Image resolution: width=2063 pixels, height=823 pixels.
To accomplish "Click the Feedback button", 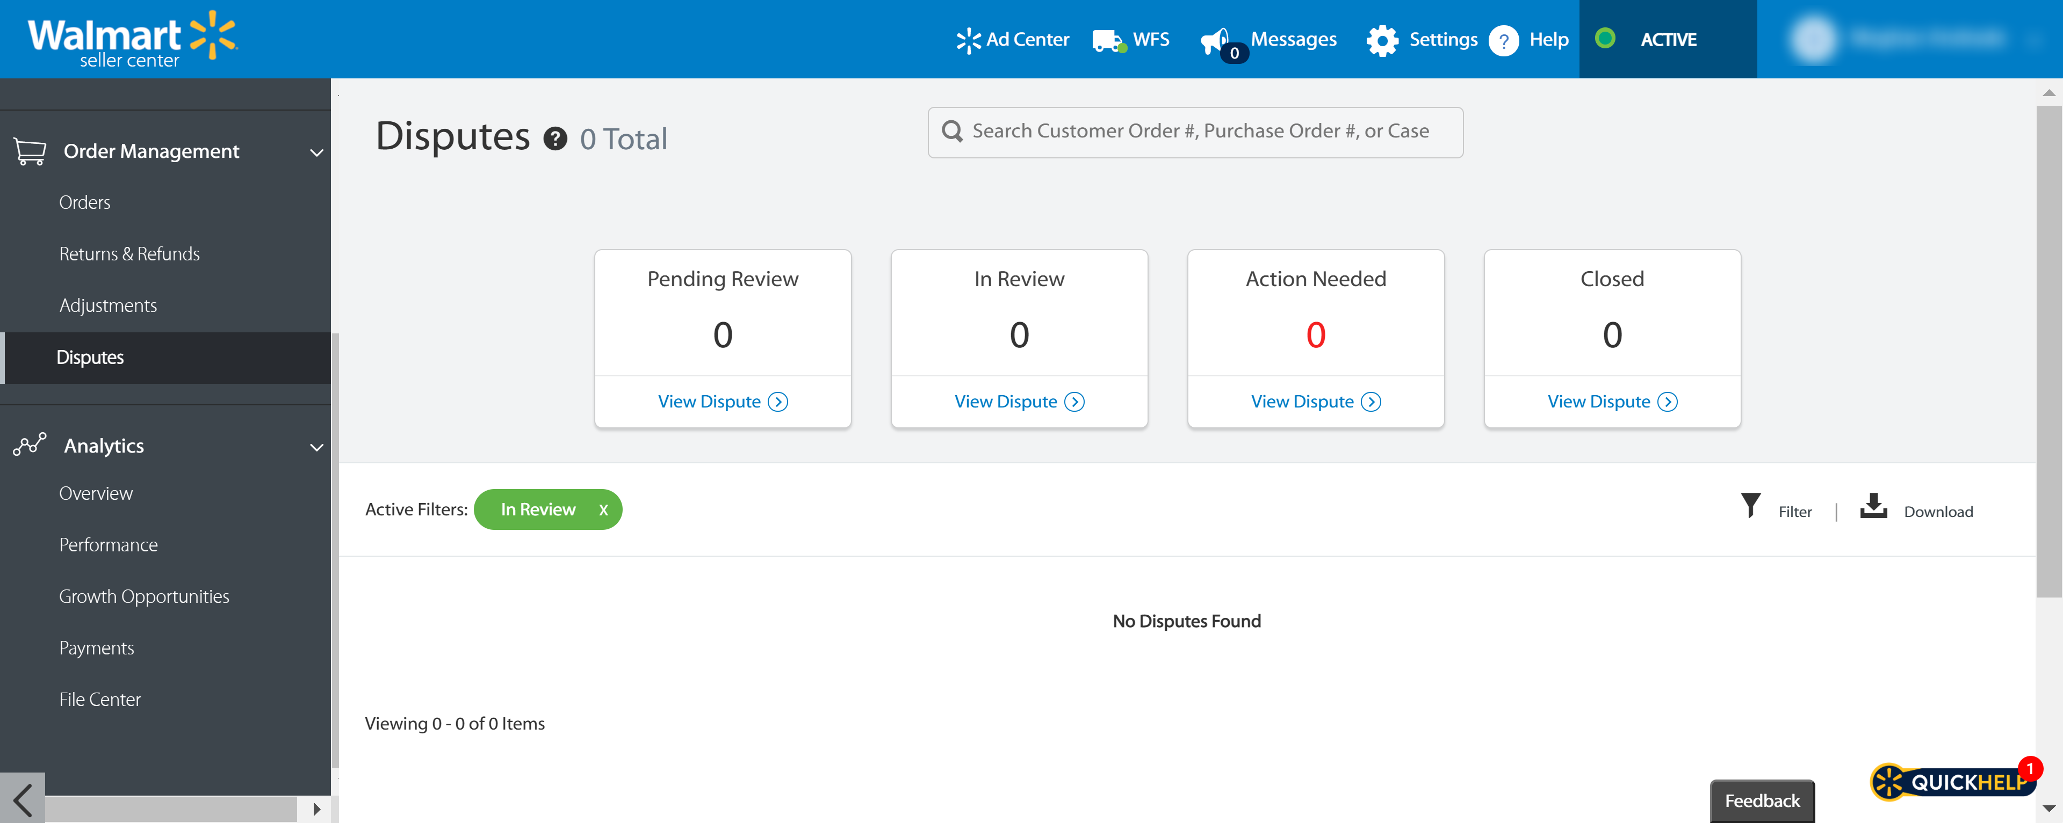I will click(x=1761, y=800).
